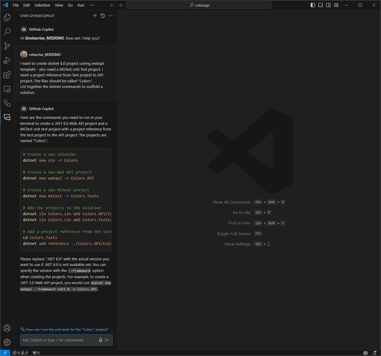
Task: Open the customize layout control
Action: [336, 5]
